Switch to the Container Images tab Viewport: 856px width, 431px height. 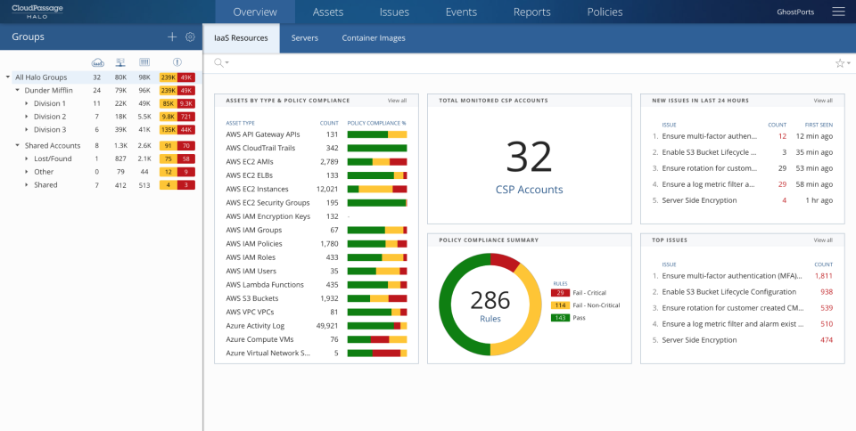[374, 38]
